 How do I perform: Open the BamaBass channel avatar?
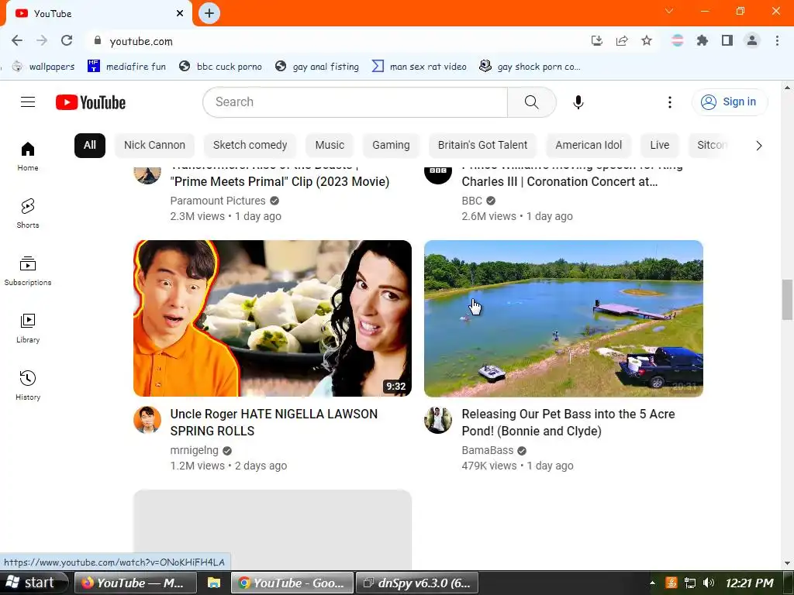click(438, 420)
